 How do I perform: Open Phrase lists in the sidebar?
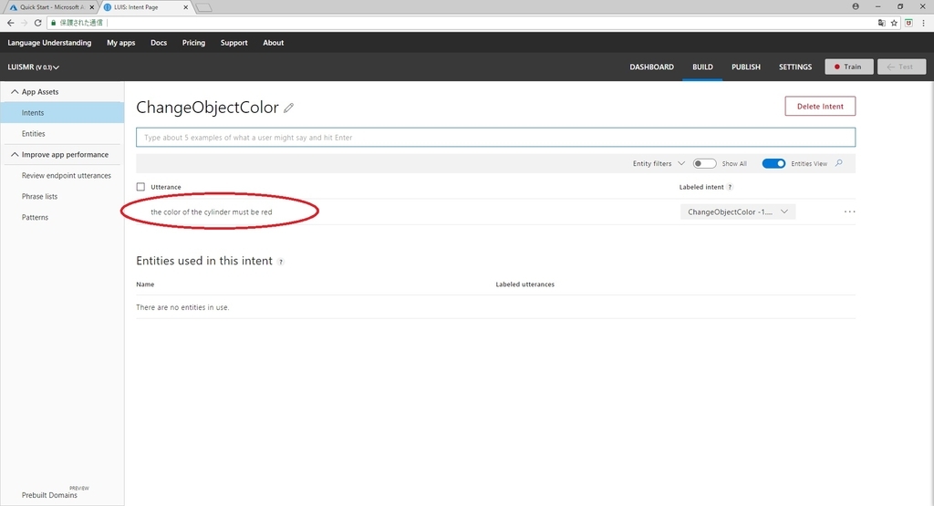39,196
